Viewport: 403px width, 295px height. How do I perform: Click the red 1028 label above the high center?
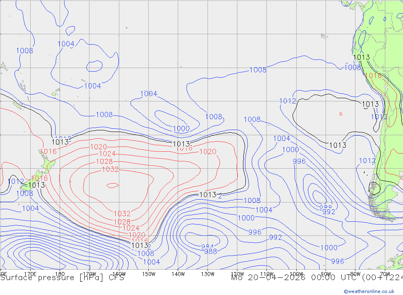pos(104,161)
